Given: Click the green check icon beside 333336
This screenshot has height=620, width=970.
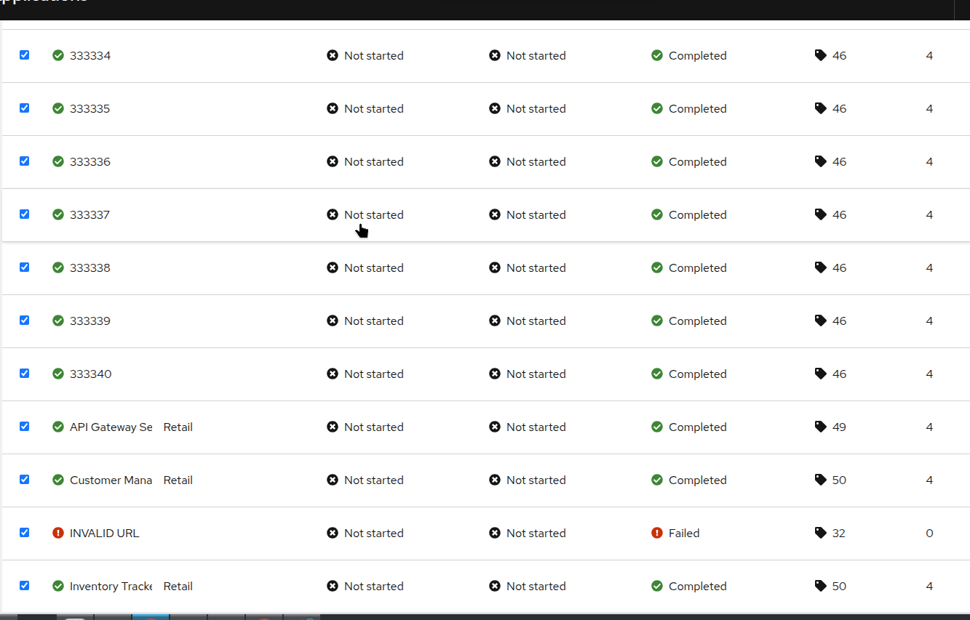Looking at the screenshot, I should pyautogui.click(x=58, y=161).
